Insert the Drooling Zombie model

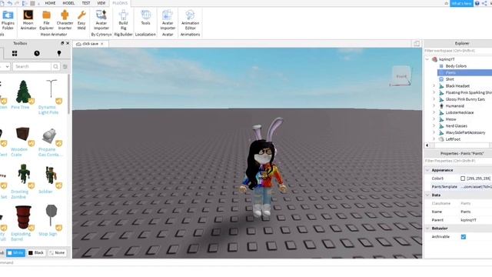pyautogui.click(x=23, y=181)
